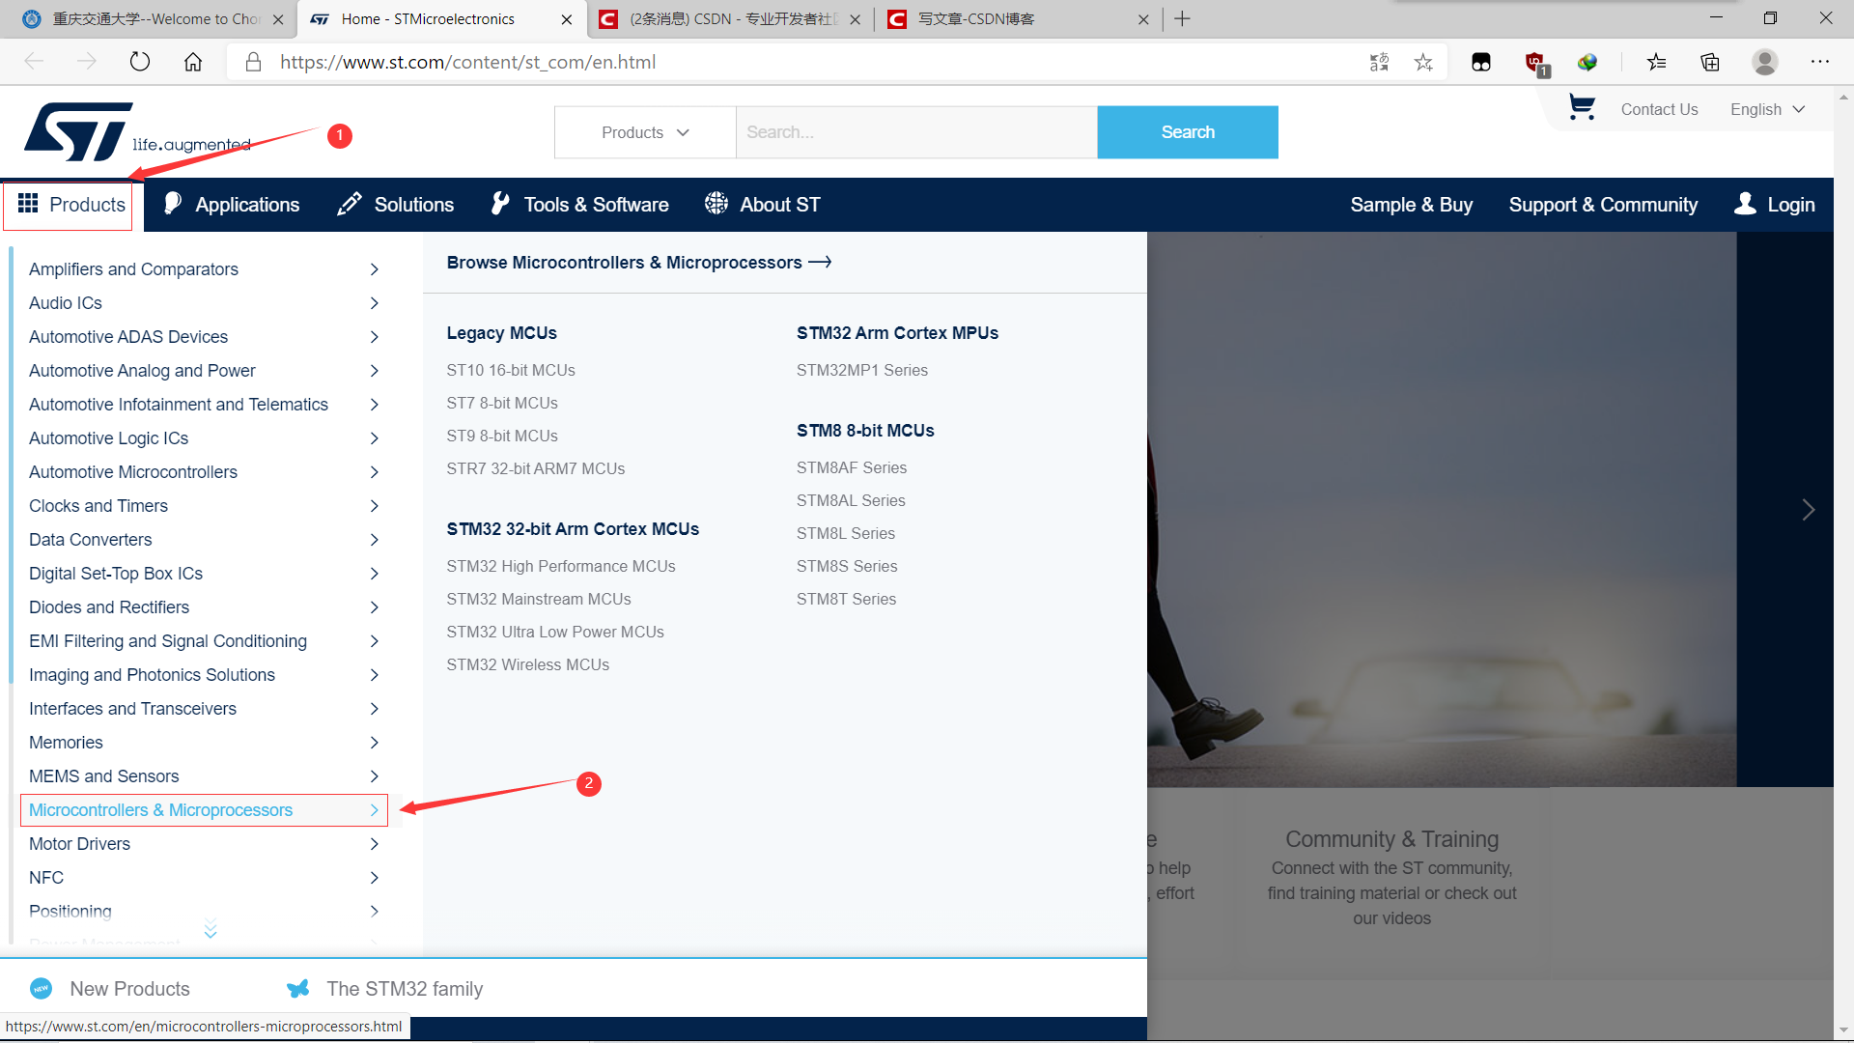
Task: Open STM32MP1 Series link
Action: coord(862,370)
